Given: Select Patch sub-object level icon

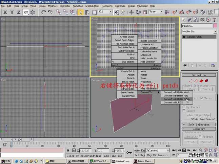Looking at the screenshot, I should click(201, 81).
